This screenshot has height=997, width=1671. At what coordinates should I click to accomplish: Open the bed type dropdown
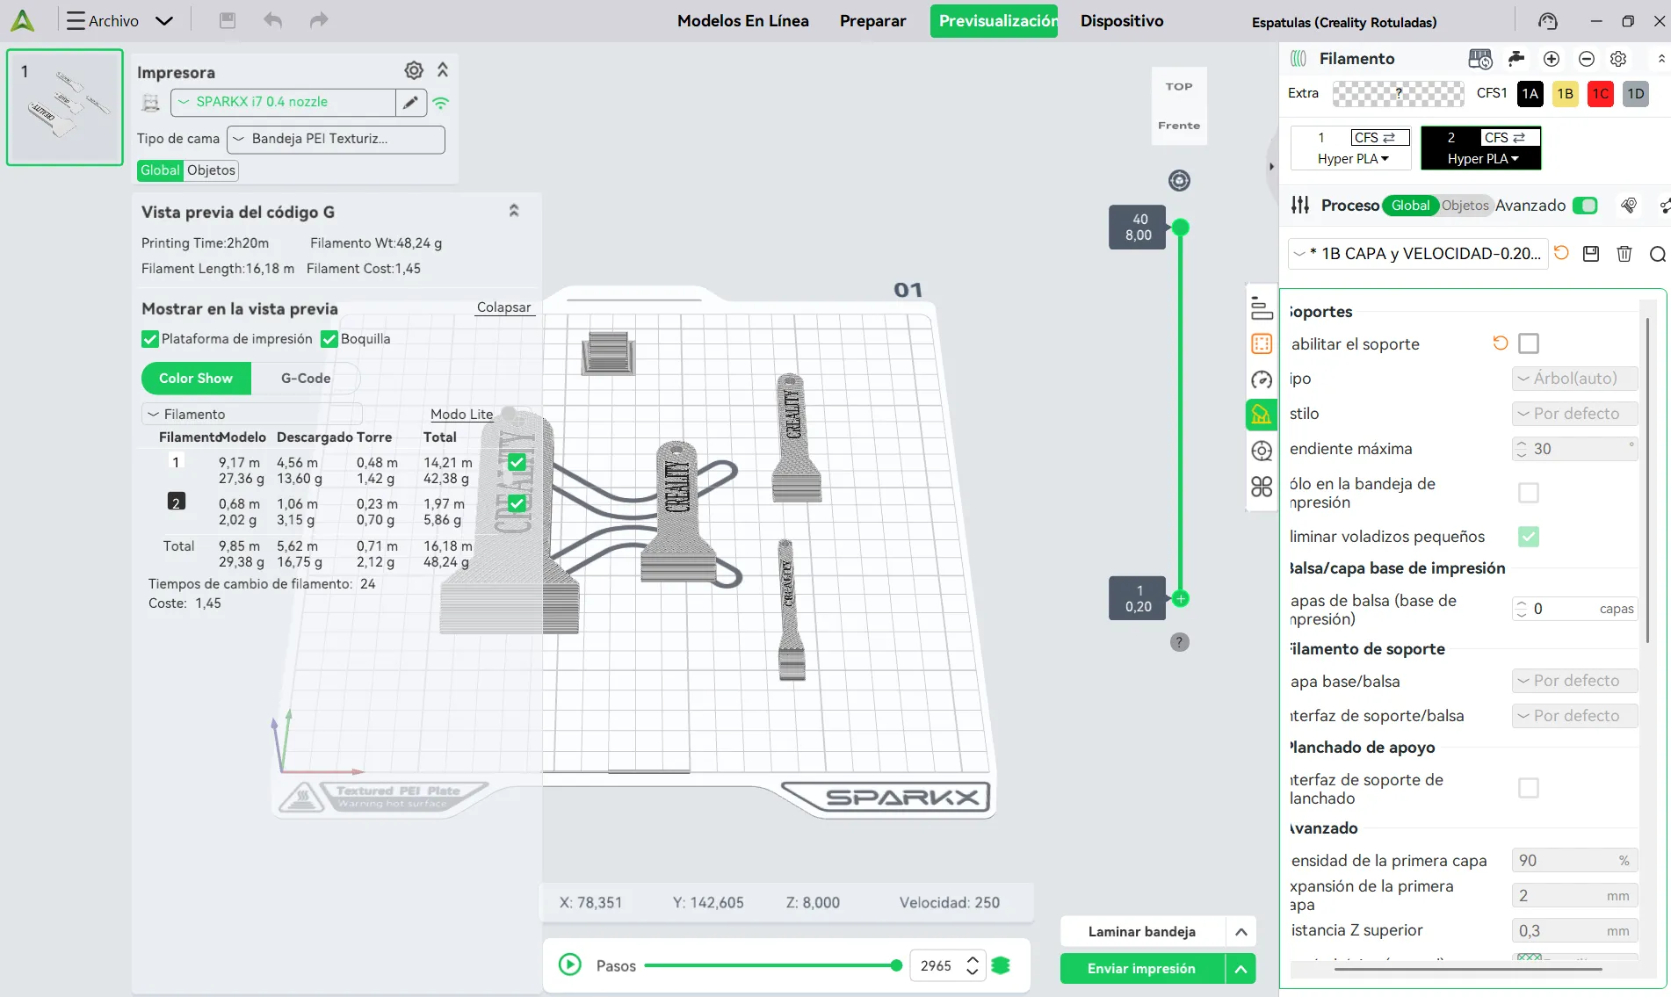[x=336, y=139]
